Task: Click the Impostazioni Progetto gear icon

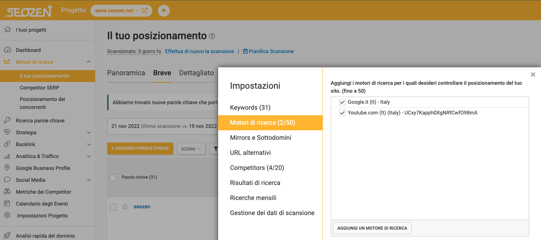Action: [x=7, y=215]
